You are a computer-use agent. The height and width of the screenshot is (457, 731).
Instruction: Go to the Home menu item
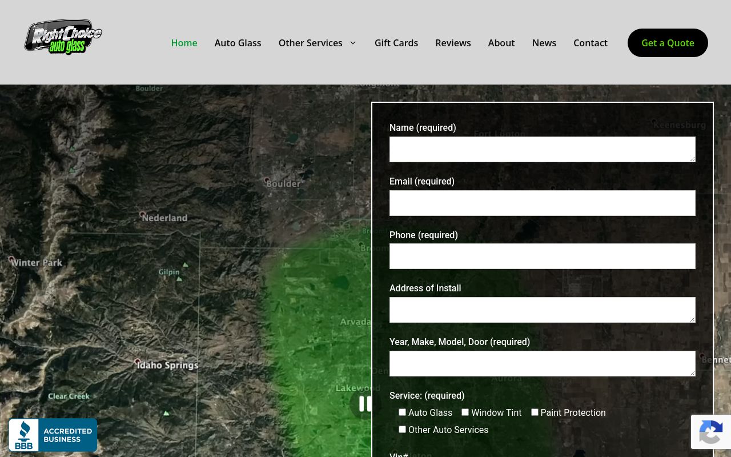click(184, 43)
